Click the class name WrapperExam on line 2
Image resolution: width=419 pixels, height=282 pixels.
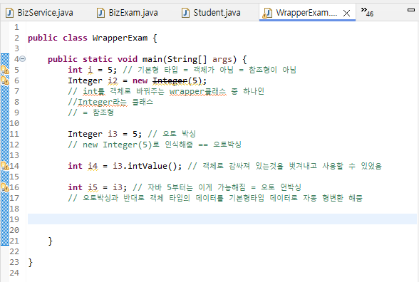tap(120, 38)
